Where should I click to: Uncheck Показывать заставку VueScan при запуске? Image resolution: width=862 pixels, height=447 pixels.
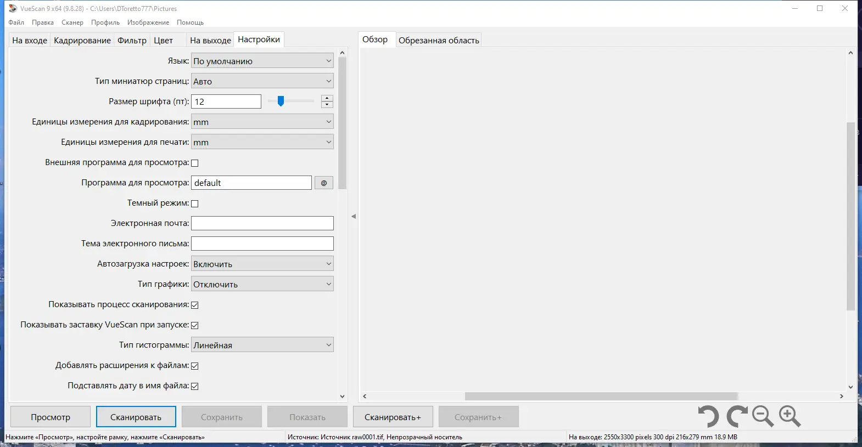tap(194, 325)
